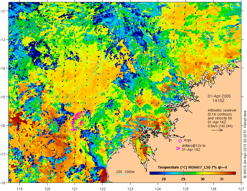Click the cyan bathymetry contour legend line

[x=122, y=175]
